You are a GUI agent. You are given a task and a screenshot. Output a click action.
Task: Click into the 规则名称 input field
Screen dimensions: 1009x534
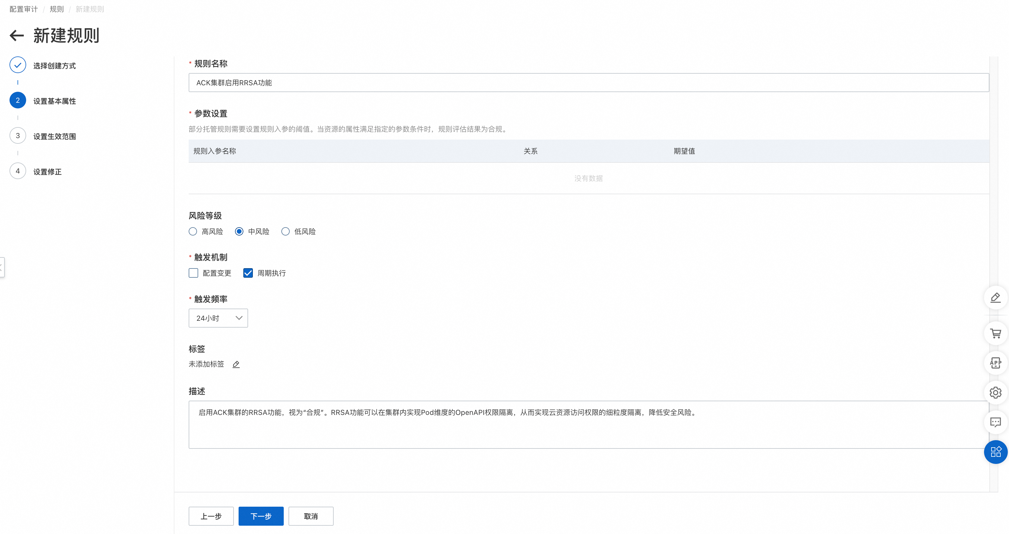tap(588, 83)
